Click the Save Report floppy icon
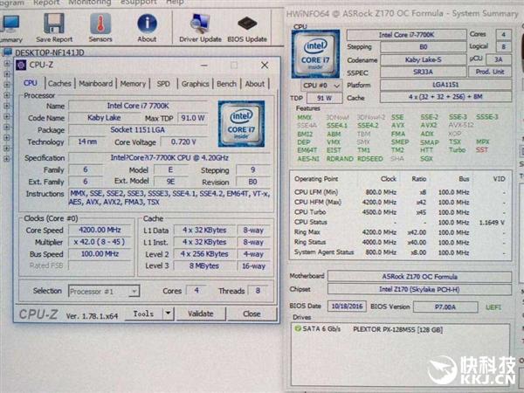Viewport: 524px width, 393px height. [54, 24]
